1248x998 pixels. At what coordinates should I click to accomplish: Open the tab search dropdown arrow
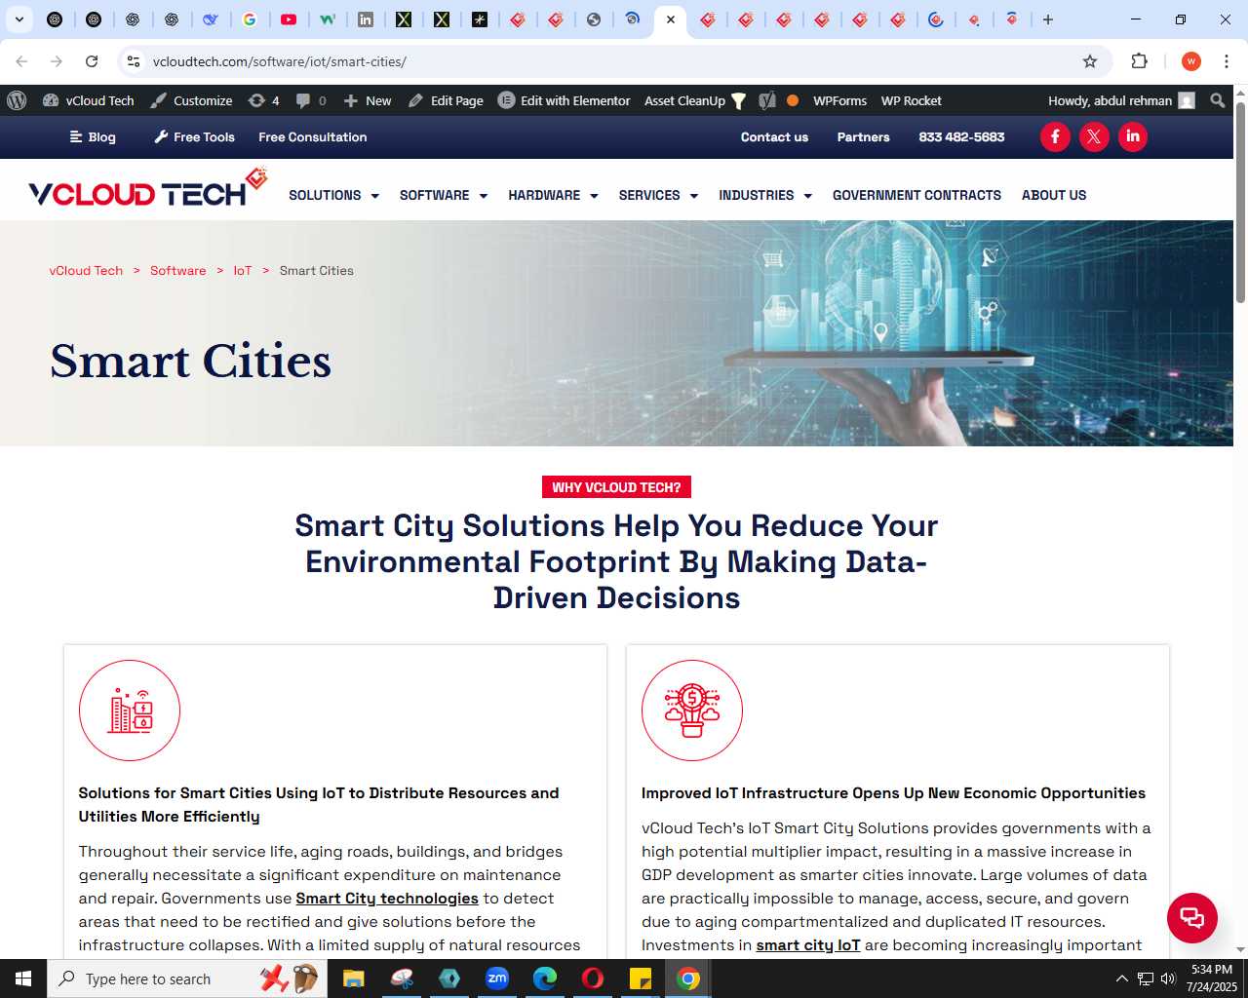click(19, 19)
